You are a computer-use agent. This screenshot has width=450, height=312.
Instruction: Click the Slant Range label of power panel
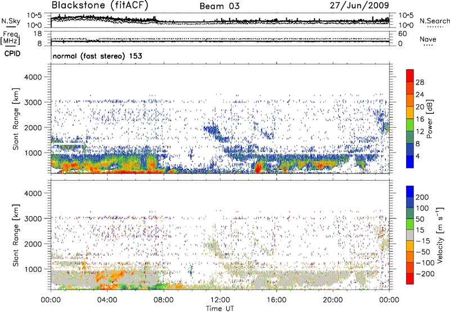pos(16,119)
